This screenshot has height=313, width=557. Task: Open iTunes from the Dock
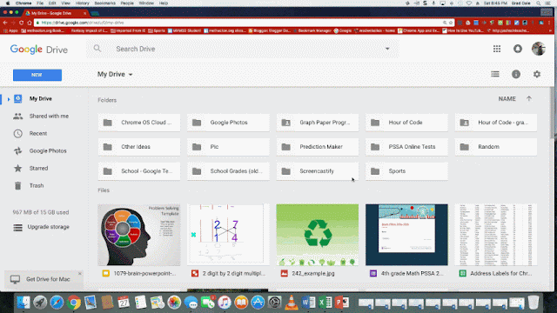pos(225,303)
